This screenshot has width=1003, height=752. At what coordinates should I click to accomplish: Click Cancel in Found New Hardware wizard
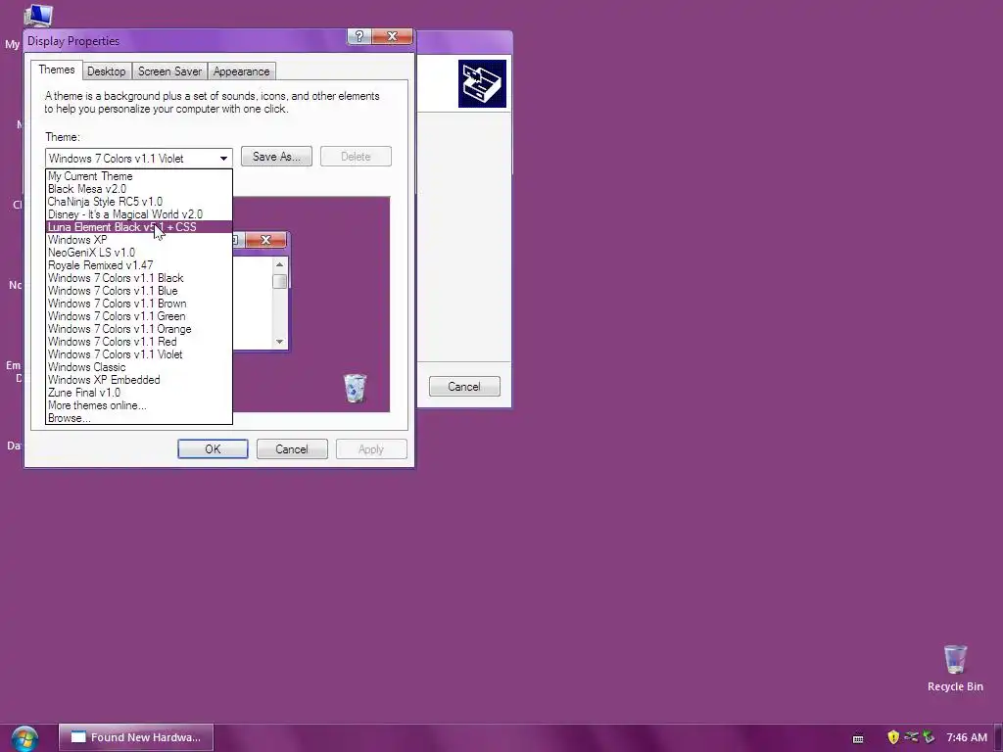(464, 386)
